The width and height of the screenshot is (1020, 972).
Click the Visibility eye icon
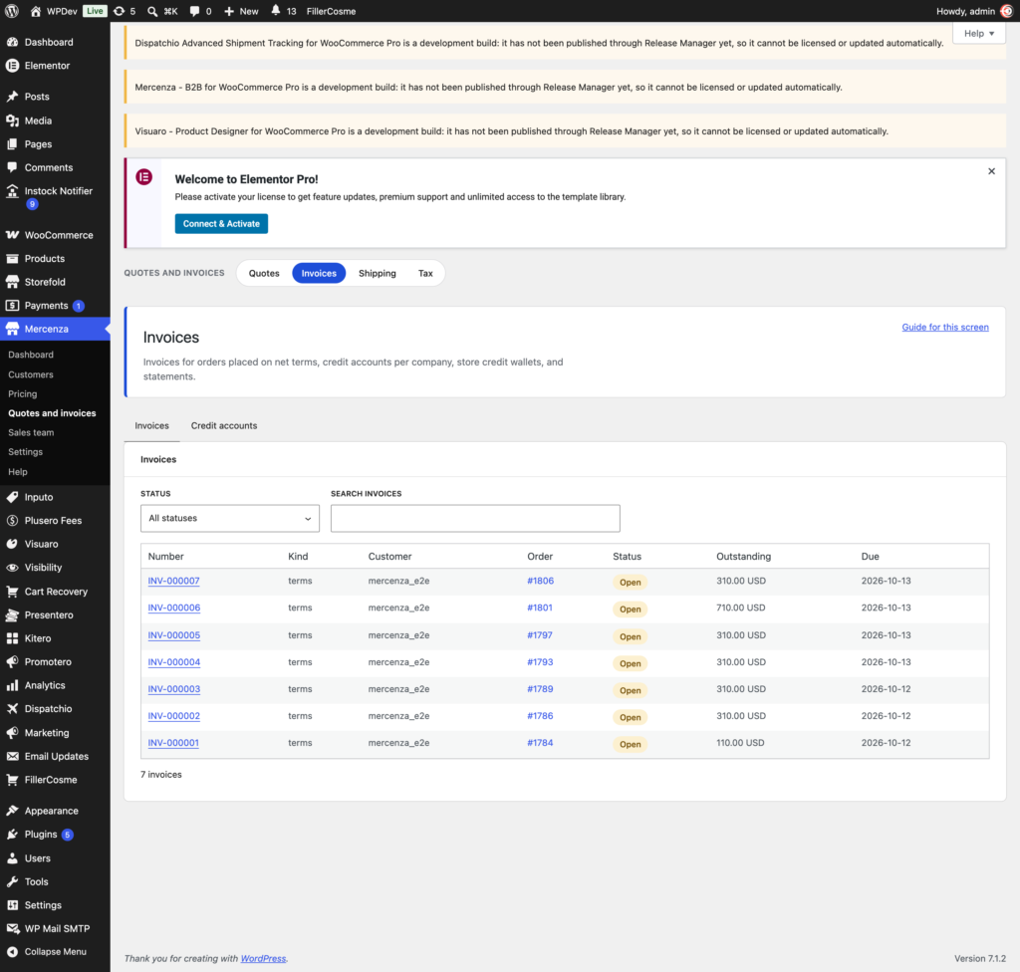tap(12, 568)
